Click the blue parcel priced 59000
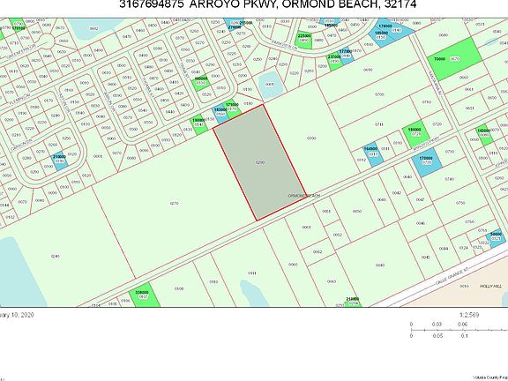This screenshot has width=508, height=381. (x=497, y=238)
